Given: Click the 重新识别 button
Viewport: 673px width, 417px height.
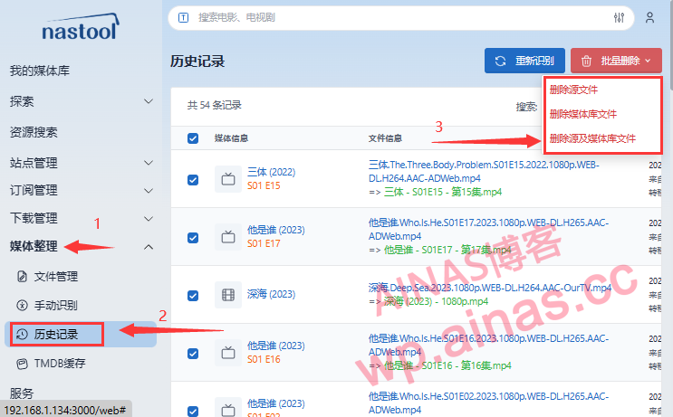Looking at the screenshot, I should tap(524, 61).
